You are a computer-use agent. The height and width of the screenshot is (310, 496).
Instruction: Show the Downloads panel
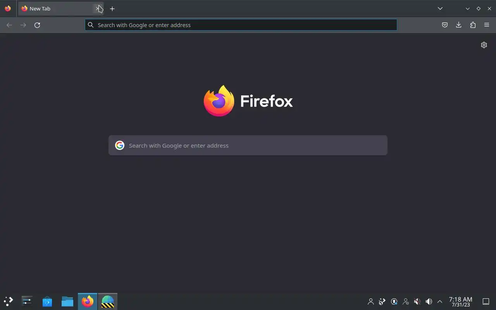pyautogui.click(x=459, y=25)
